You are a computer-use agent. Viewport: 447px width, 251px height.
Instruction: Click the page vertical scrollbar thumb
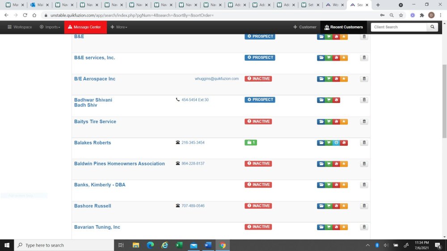(444, 101)
